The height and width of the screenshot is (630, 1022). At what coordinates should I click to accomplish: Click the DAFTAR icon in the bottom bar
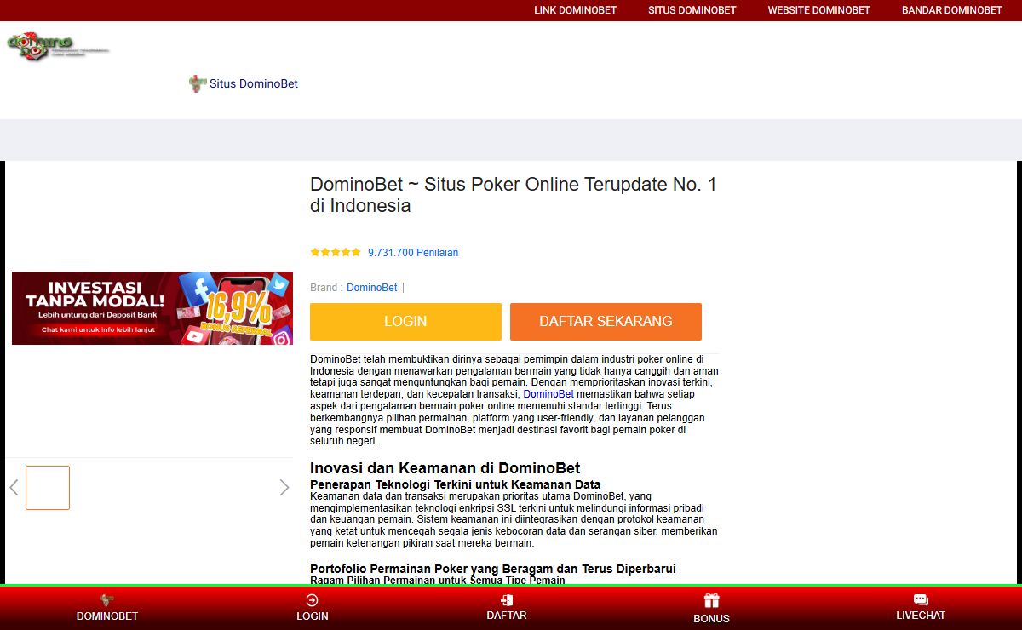(507, 600)
